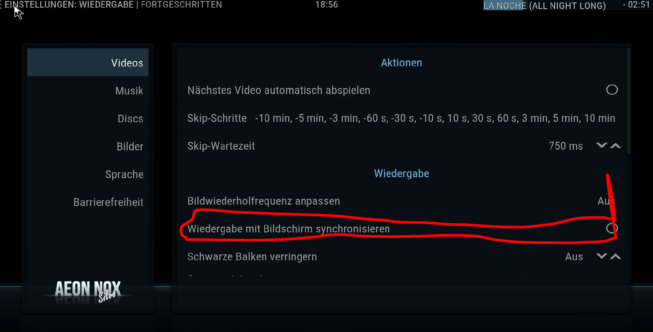Screen dimensions: 653x332
Task: Open the Musik settings category
Action: click(x=88, y=91)
